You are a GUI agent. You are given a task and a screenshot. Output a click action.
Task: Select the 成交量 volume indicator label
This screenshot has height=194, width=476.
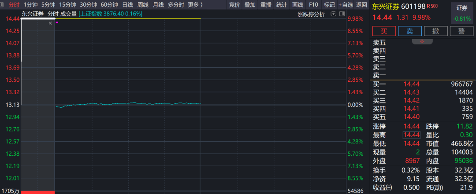pos(68,14)
